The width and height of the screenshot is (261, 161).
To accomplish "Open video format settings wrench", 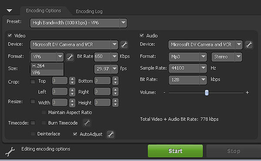I will click(70, 57).
